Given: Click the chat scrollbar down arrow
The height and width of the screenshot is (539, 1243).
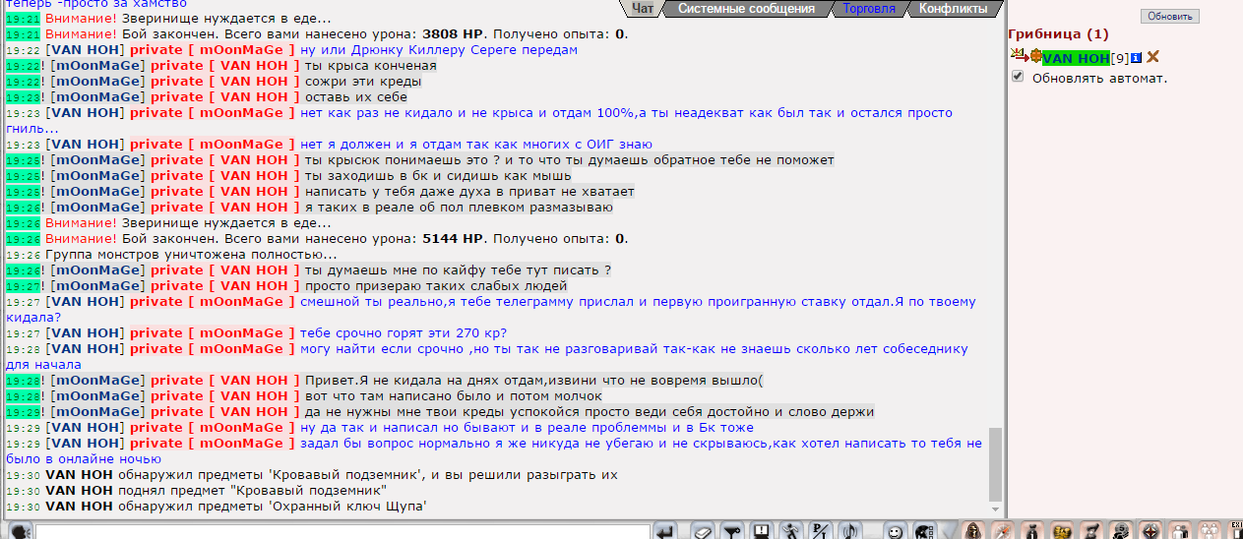Looking at the screenshot, I should pyautogui.click(x=995, y=509).
